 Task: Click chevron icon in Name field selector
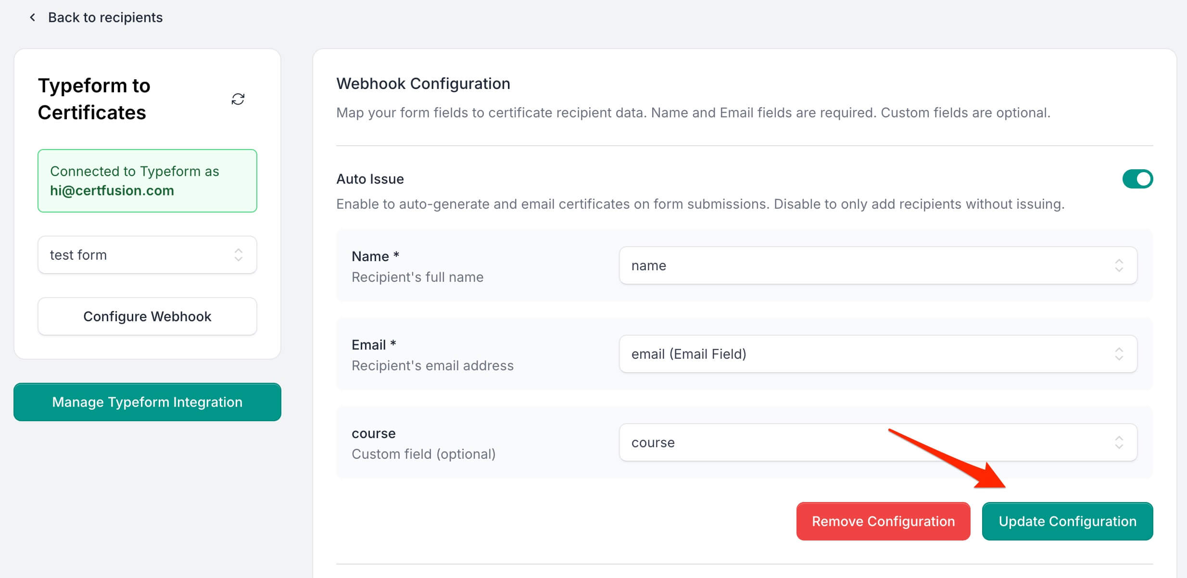1119,265
